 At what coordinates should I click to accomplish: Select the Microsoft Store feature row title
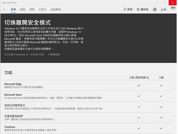click(13, 95)
